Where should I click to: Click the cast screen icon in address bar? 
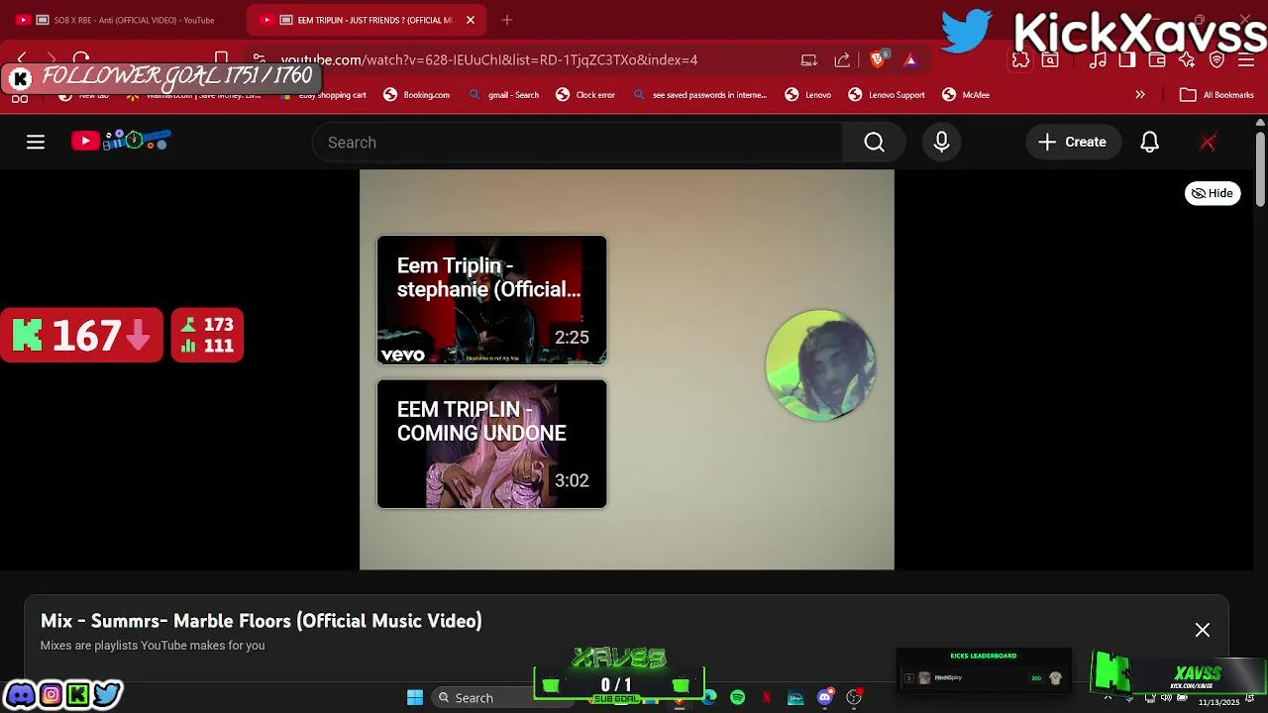click(809, 60)
